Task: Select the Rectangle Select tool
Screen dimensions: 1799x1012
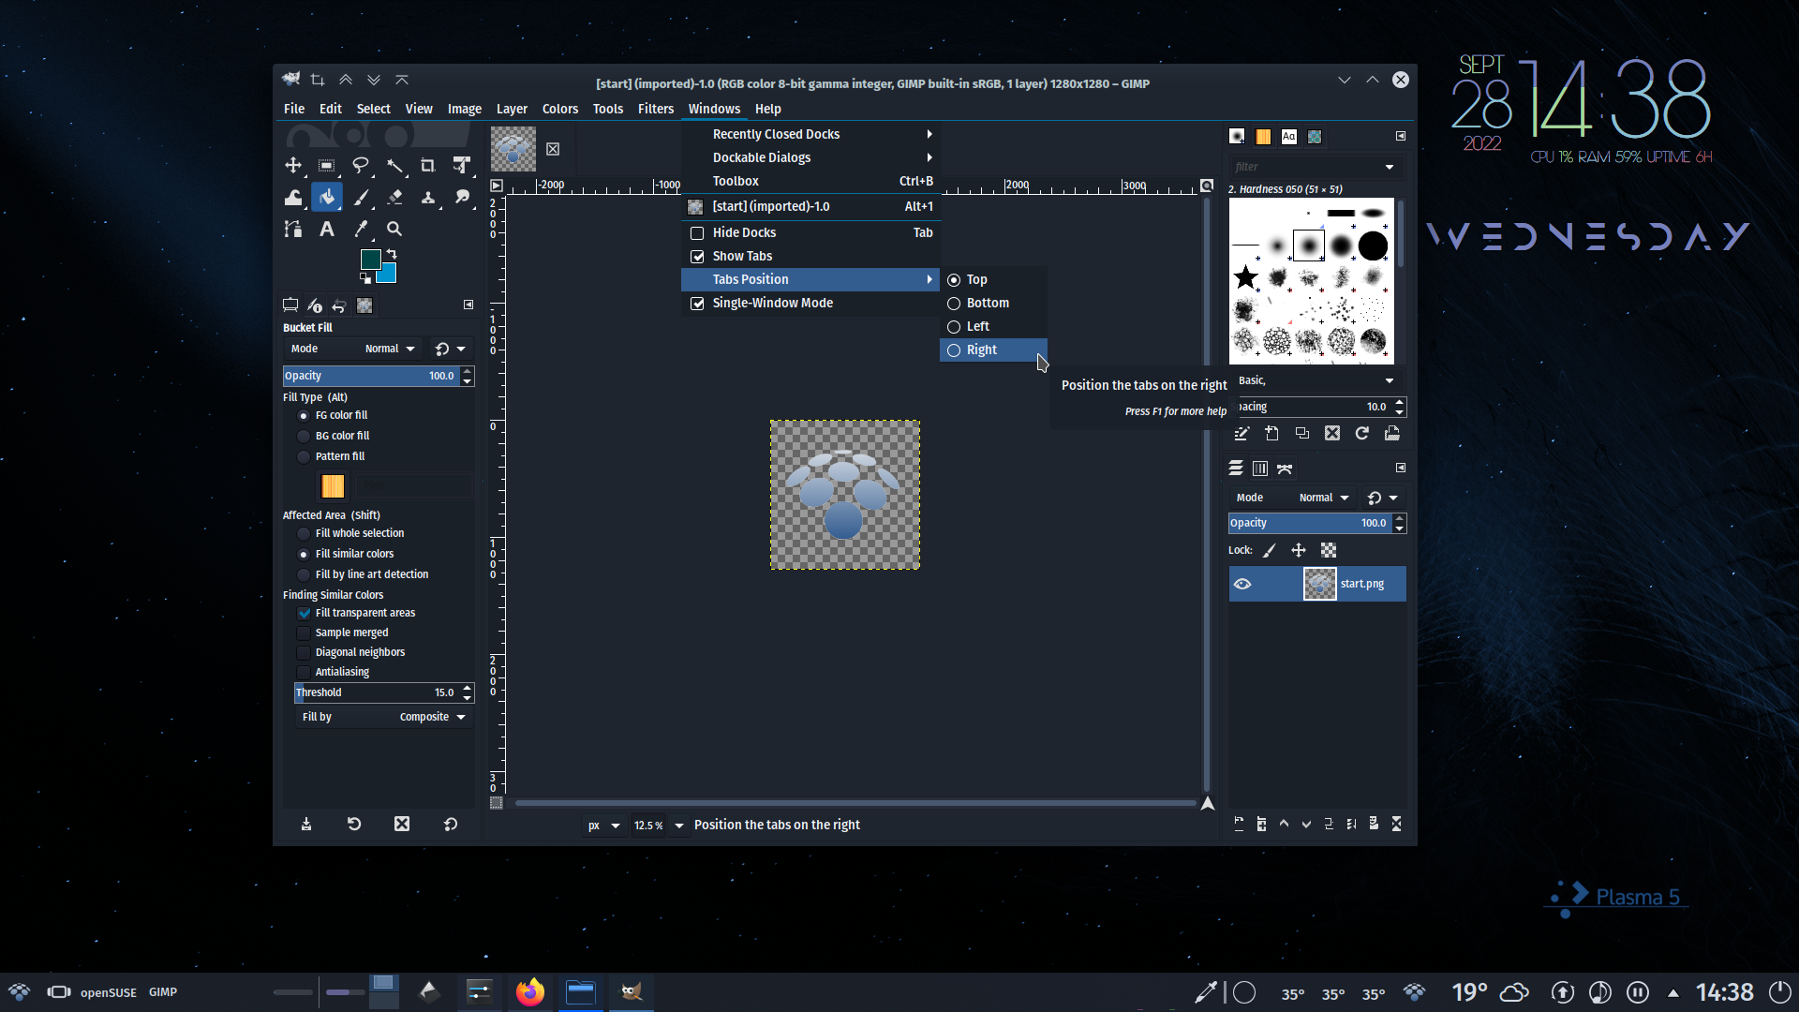Action: pyautogui.click(x=326, y=166)
